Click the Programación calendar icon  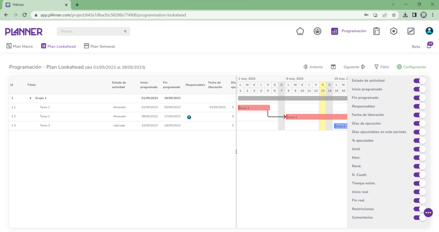pyautogui.click(x=334, y=31)
